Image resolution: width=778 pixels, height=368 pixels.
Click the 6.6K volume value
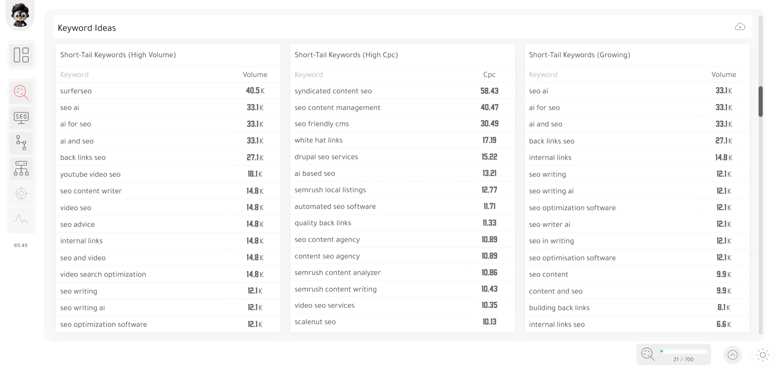coord(724,324)
